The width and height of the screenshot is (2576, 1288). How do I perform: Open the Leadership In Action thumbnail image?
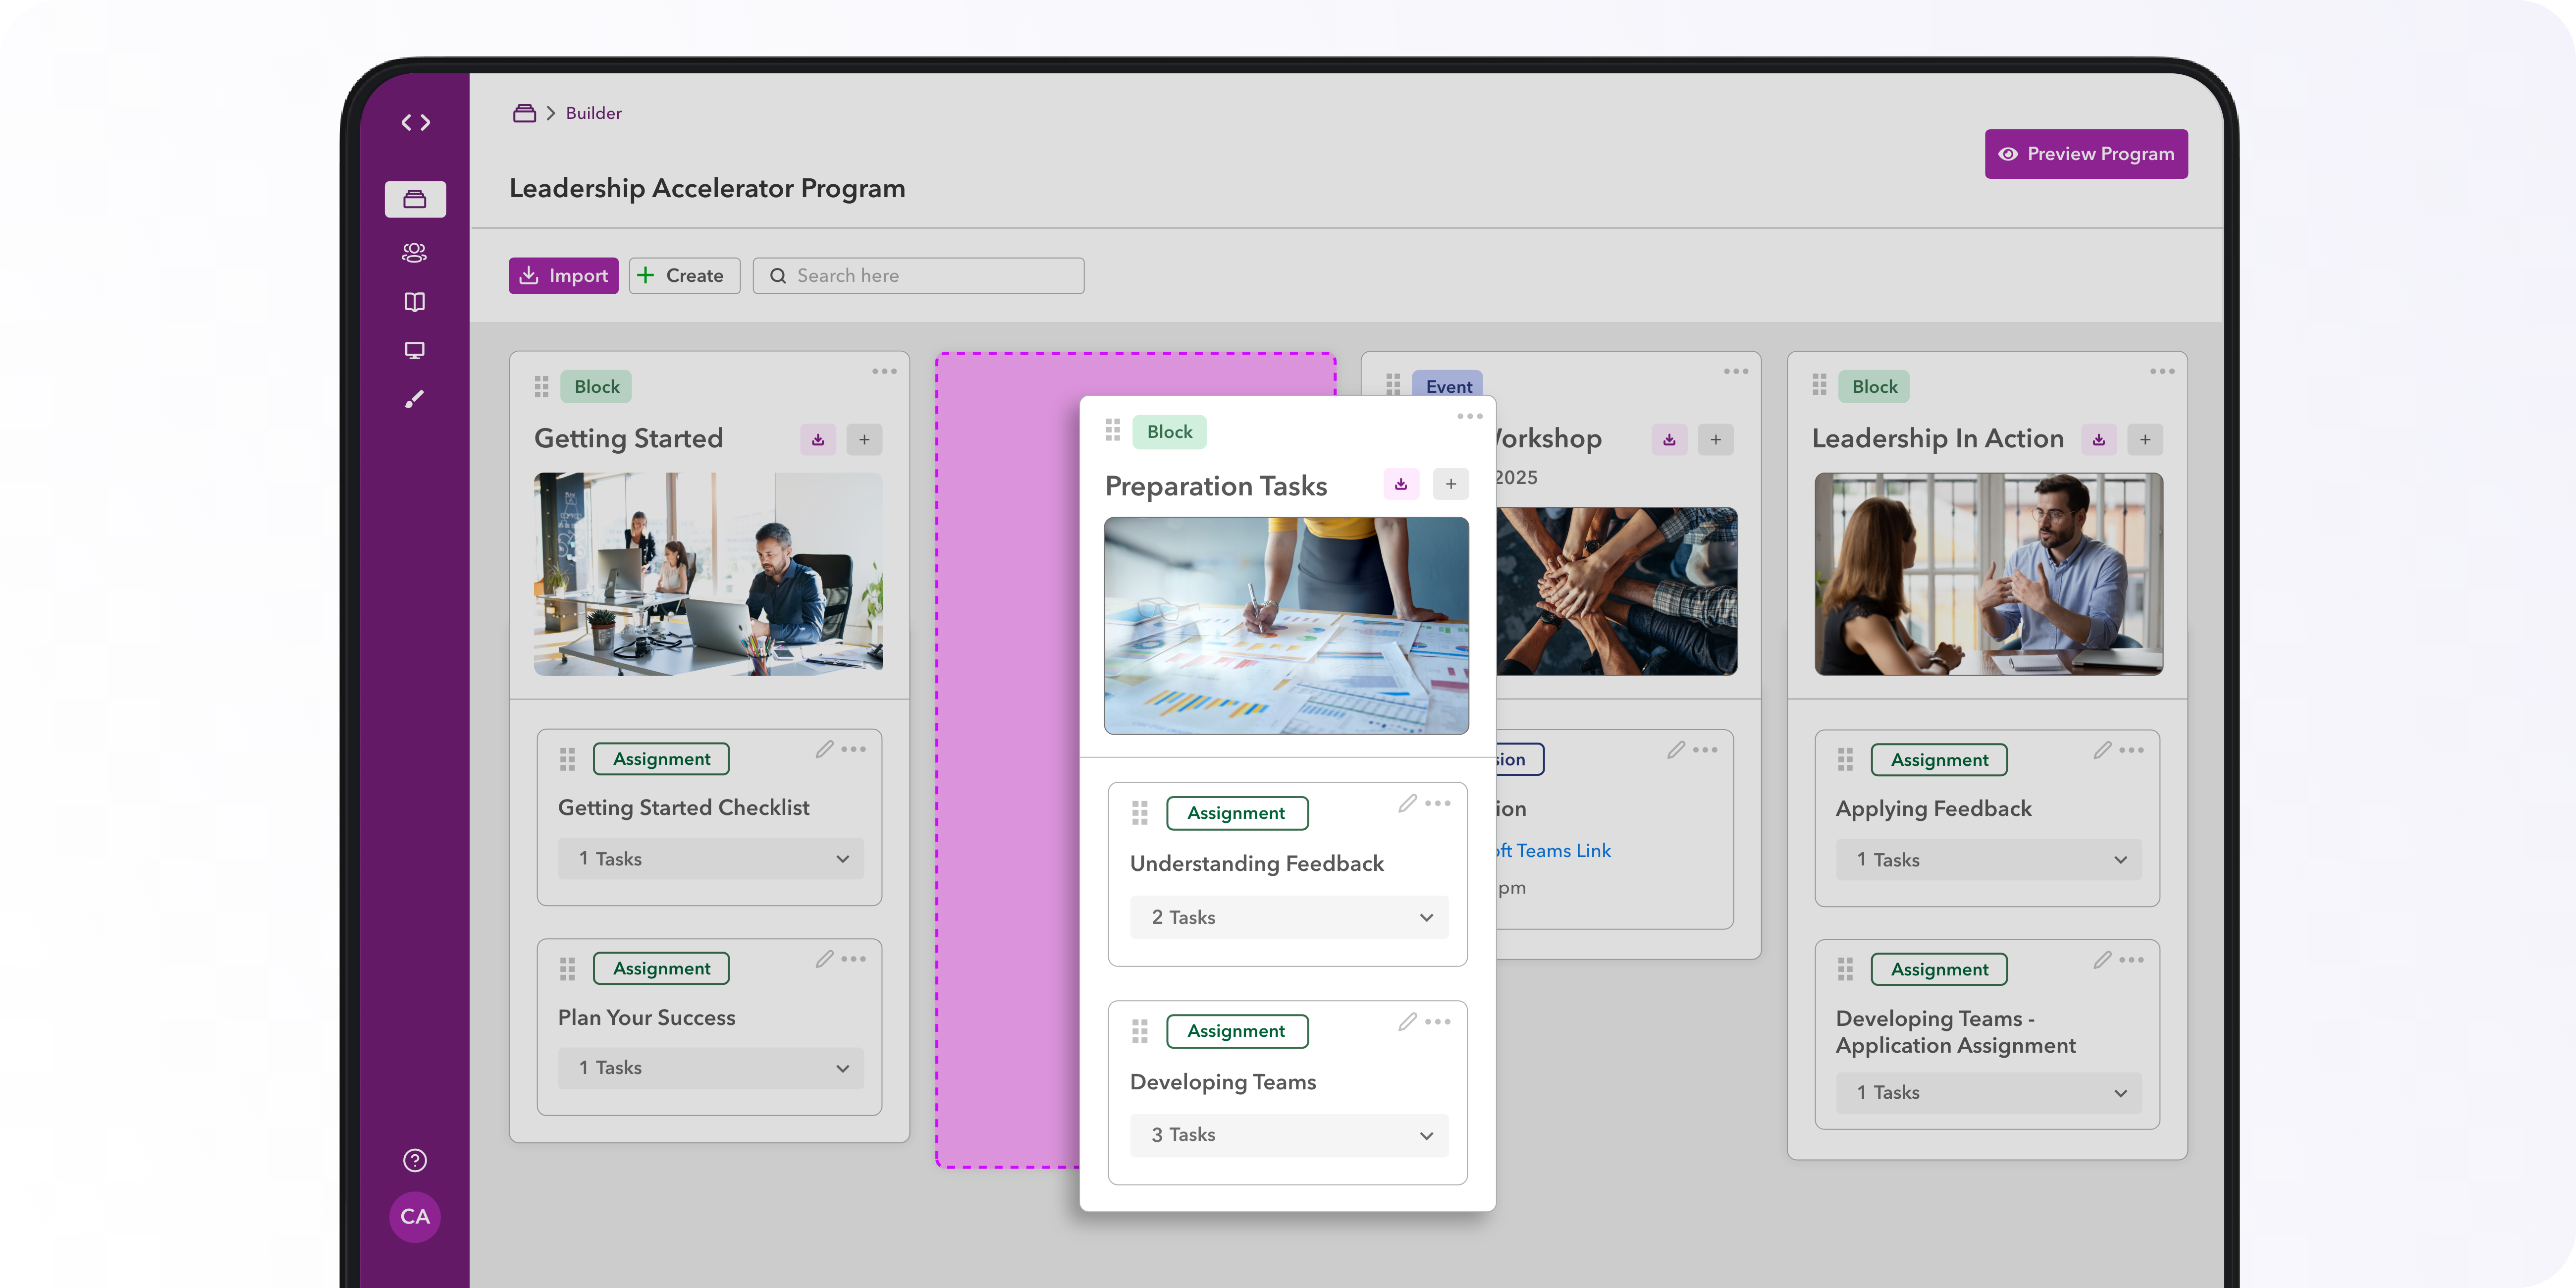(x=1988, y=574)
